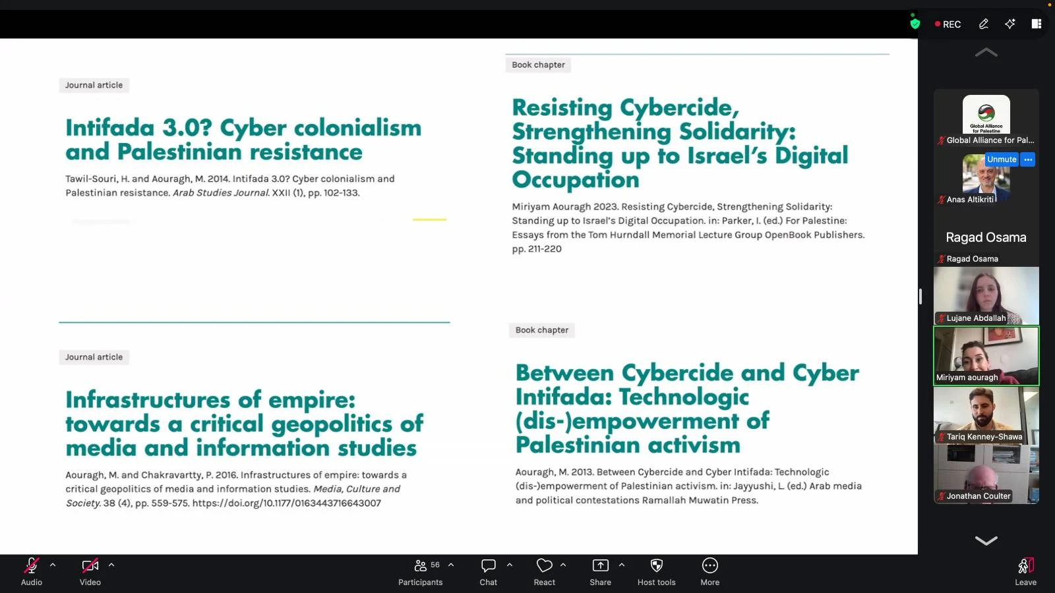
Task: Expand audio options arrow next to Audio
Action: 53,565
